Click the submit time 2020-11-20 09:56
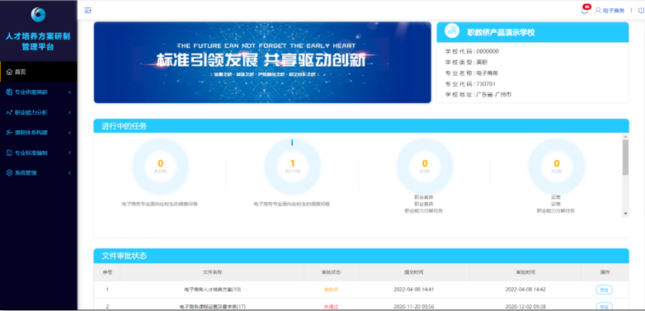645x311 pixels. 414,307
